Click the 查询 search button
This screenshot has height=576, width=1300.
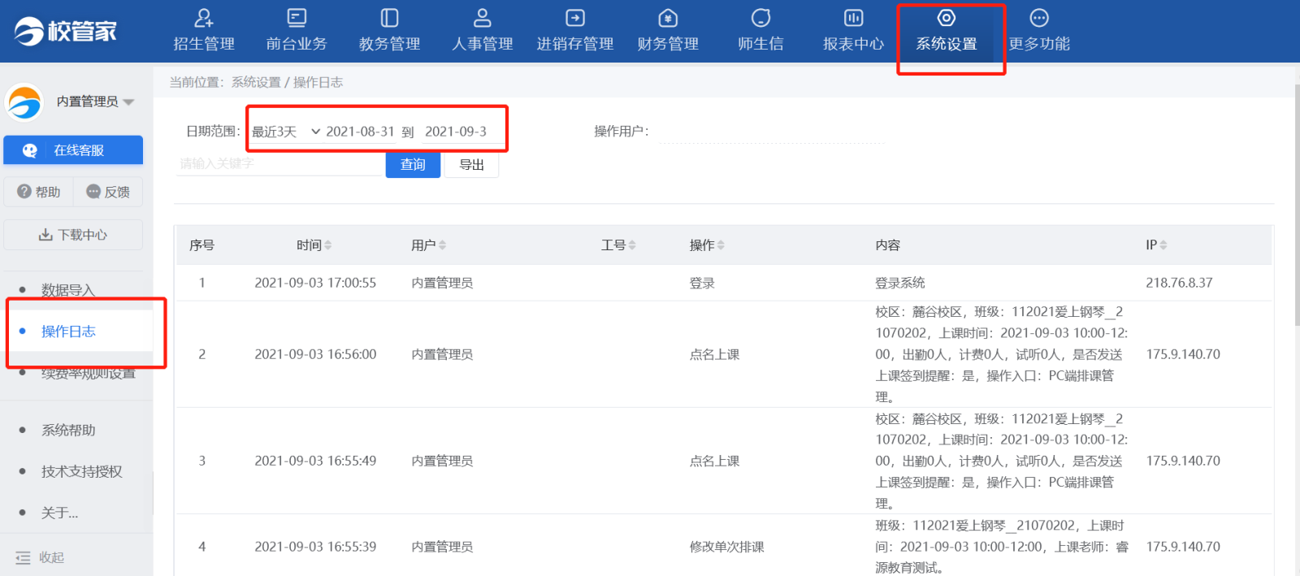(x=413, y=164)
